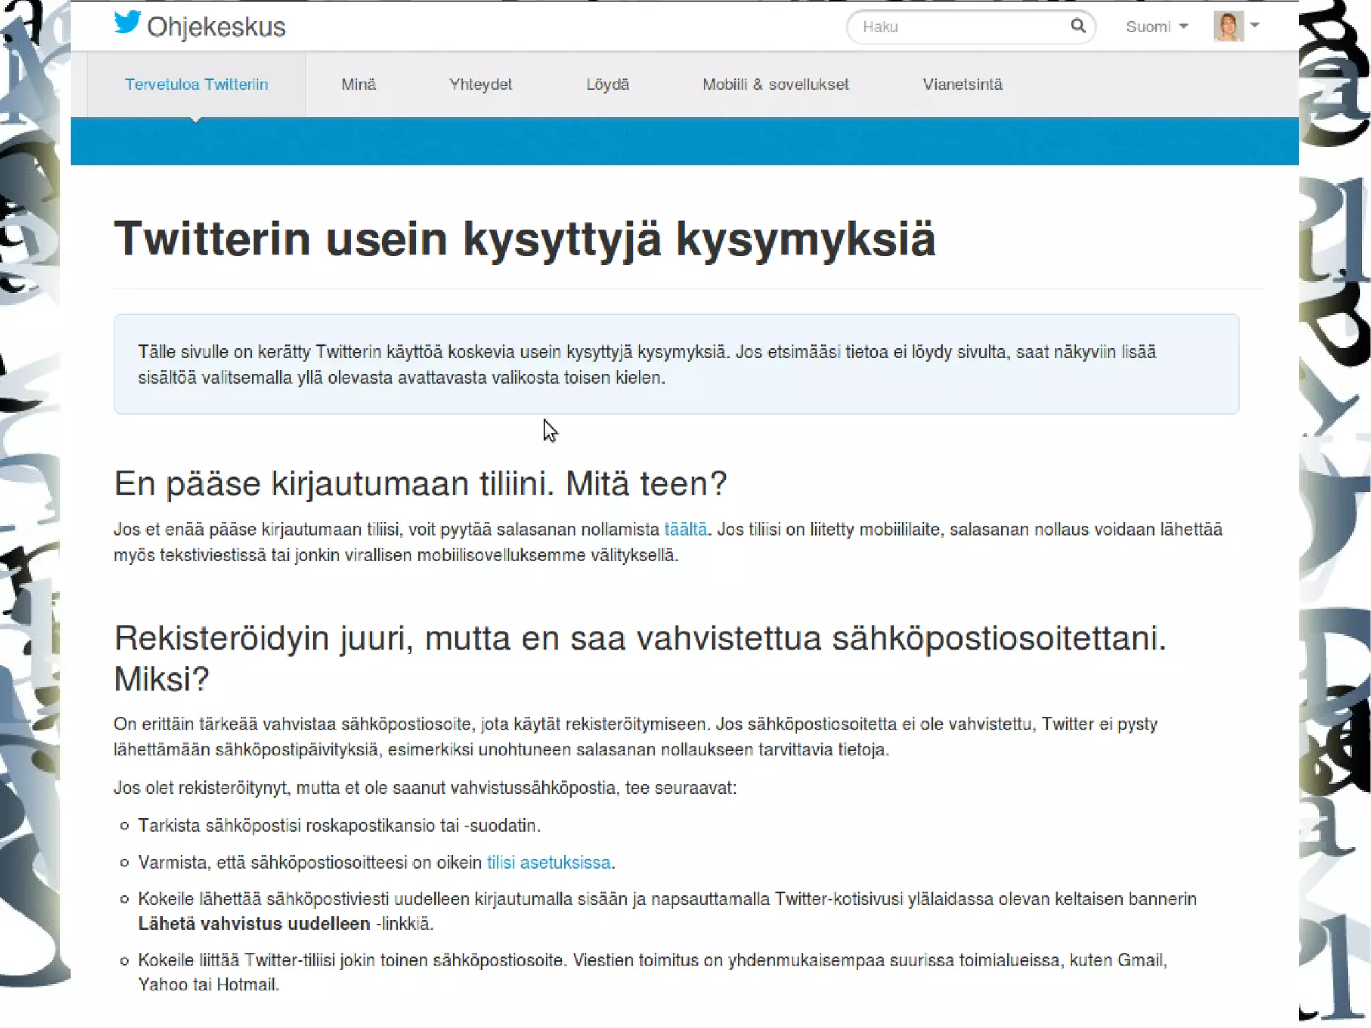The width and height of the screenshot is (1371, 1028).
Task: Expand the profile avatar dropdown arrow
Action: (x=1255, y=25)
